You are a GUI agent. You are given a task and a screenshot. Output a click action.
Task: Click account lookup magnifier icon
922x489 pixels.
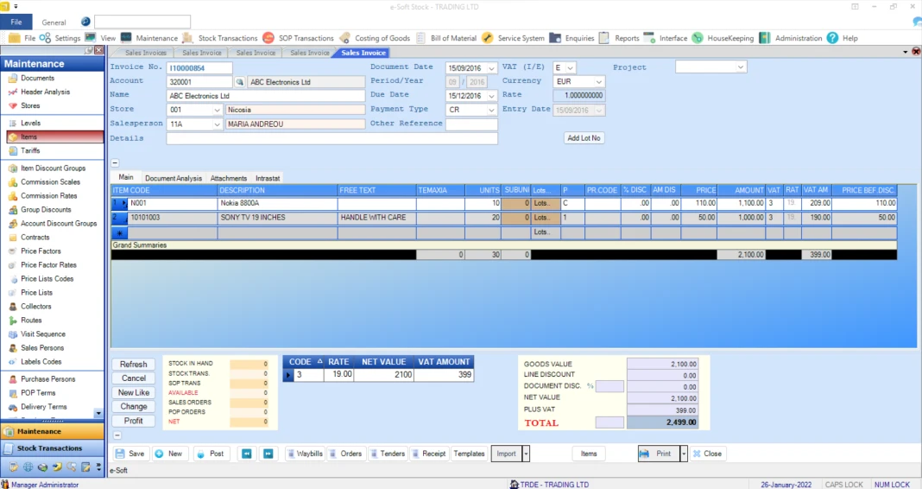point(239,82)
